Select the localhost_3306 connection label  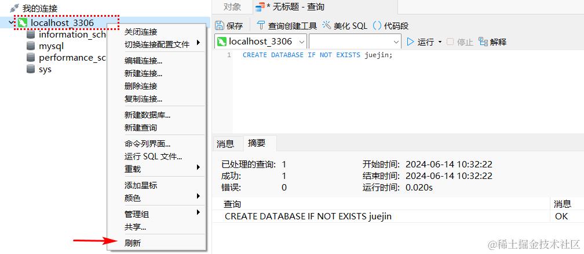[62, 23]
